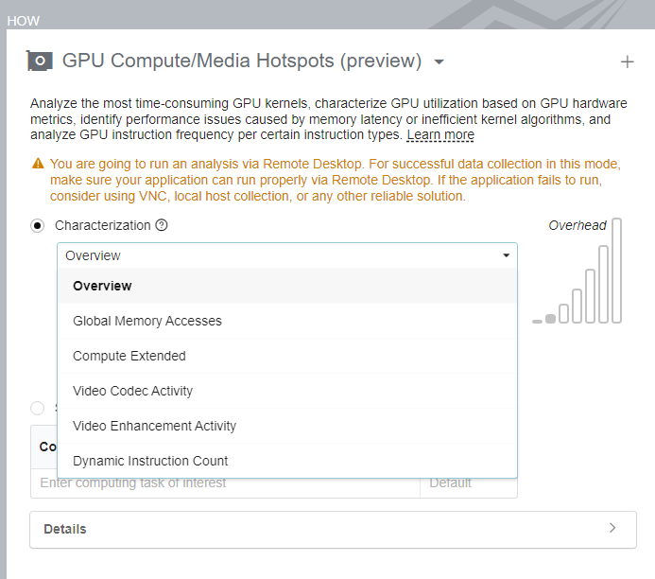Image resolution: width=655 pixels, height=579 pixels.
Task: Click the GPU card icon beside title
Action: point(40,61)
